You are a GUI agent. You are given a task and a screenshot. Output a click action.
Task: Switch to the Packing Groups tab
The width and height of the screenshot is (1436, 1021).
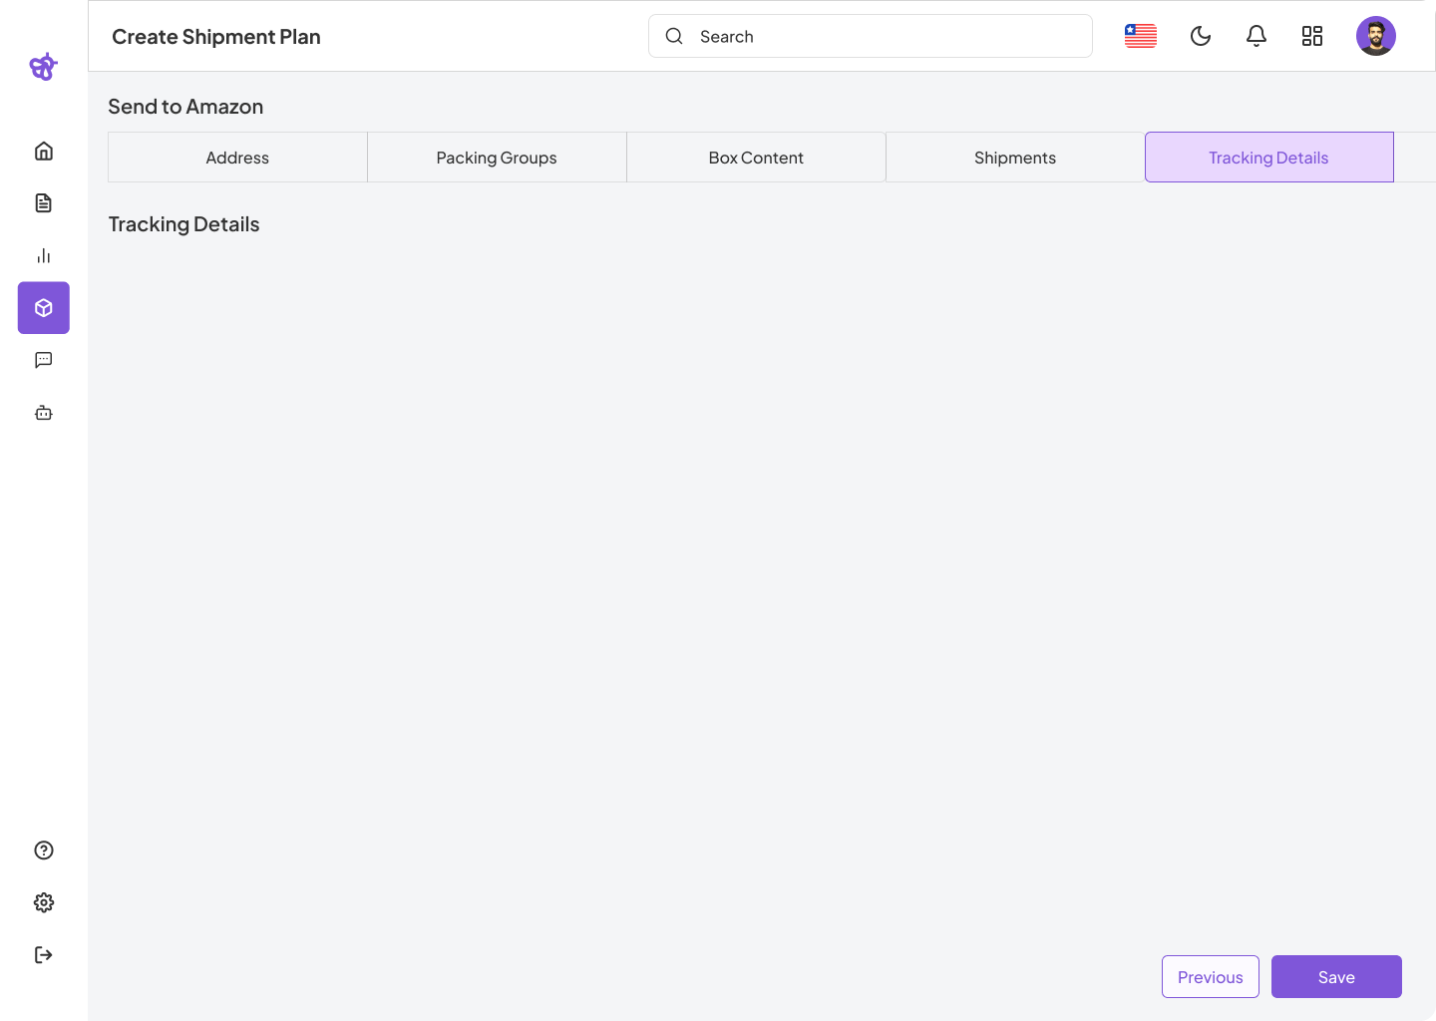point(497,158)
